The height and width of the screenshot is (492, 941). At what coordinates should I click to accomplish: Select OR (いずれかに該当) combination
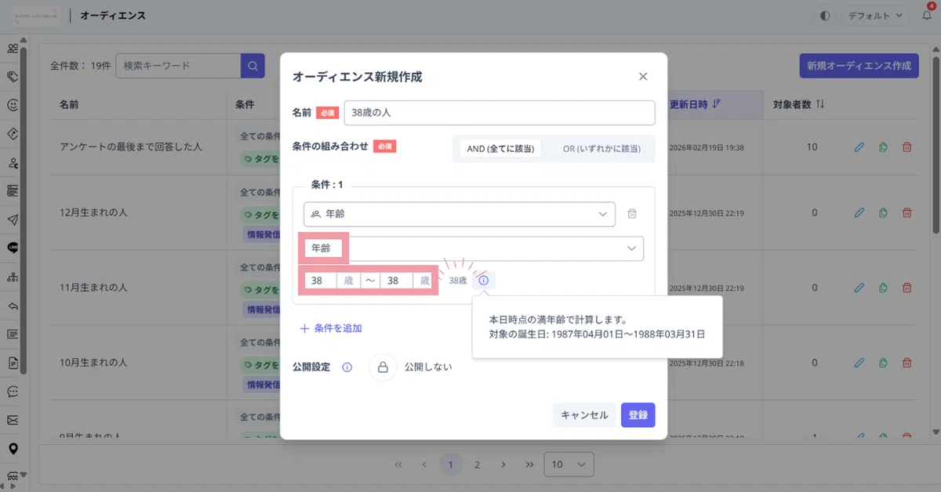click(601, 148)
